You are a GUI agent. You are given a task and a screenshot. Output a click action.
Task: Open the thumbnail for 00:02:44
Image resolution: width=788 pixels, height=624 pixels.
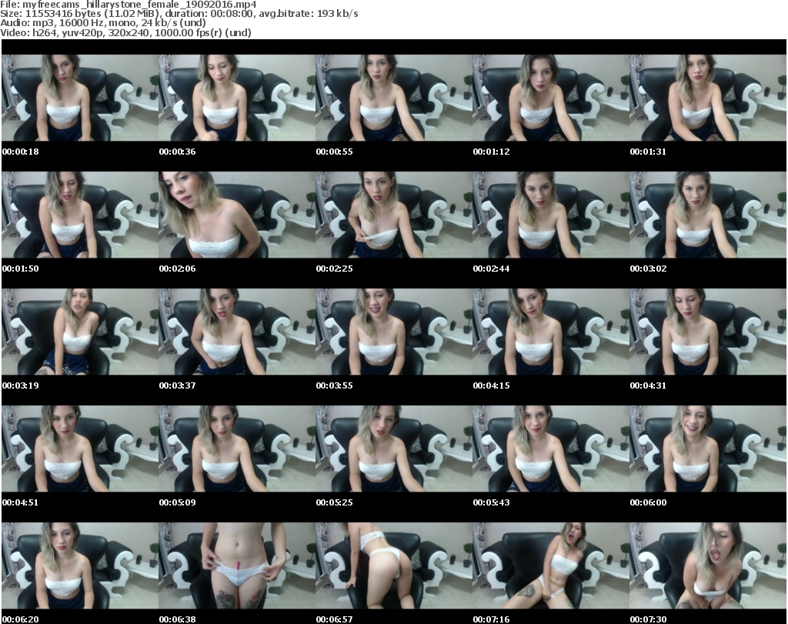tap(551, 215)
